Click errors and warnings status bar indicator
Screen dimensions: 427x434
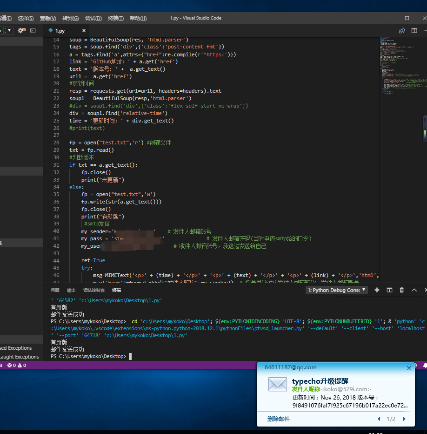pyautogui.click(x=16, y=366)
